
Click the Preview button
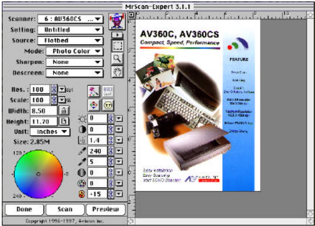(106, 209)
